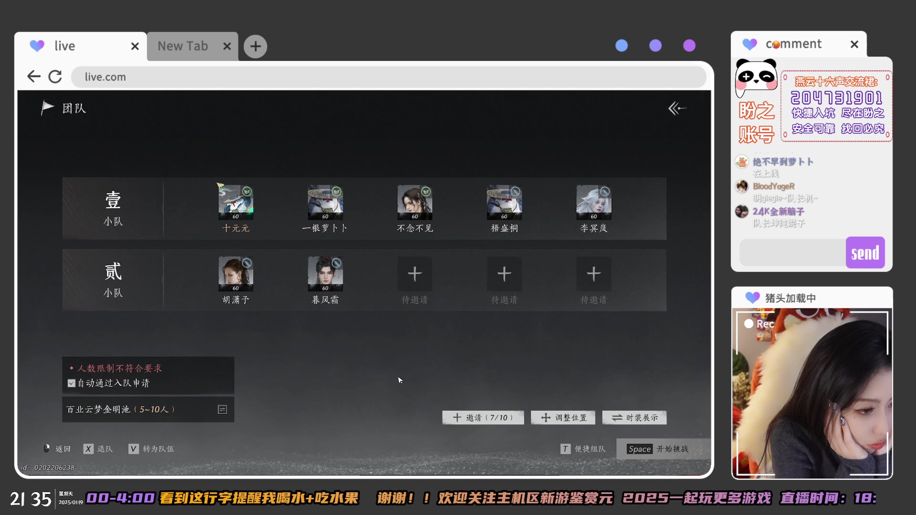Viewport: 916px width, 515px height.
Task: Click the 不念不见 player avatar
Action: (x=415, y=202)
